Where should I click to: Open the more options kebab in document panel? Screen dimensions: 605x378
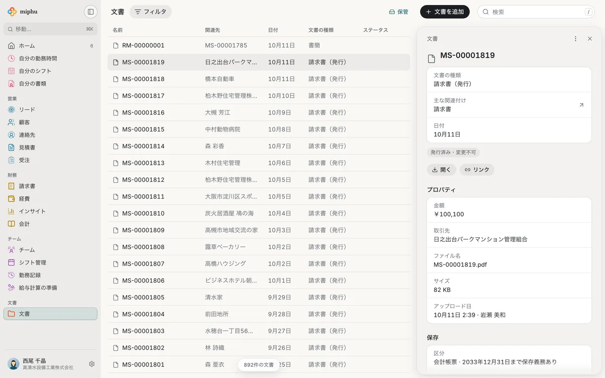(576, 38)
